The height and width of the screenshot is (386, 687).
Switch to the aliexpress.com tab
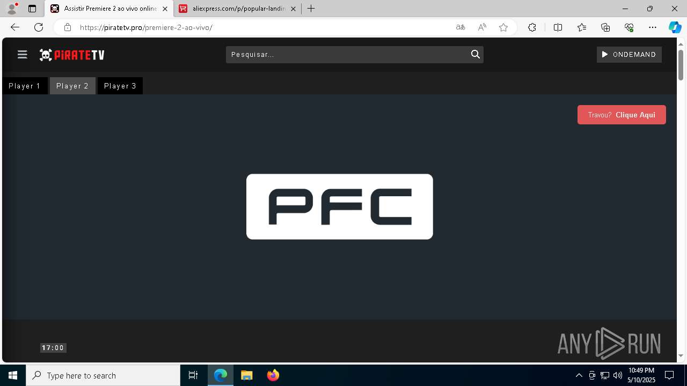(238, 9)
